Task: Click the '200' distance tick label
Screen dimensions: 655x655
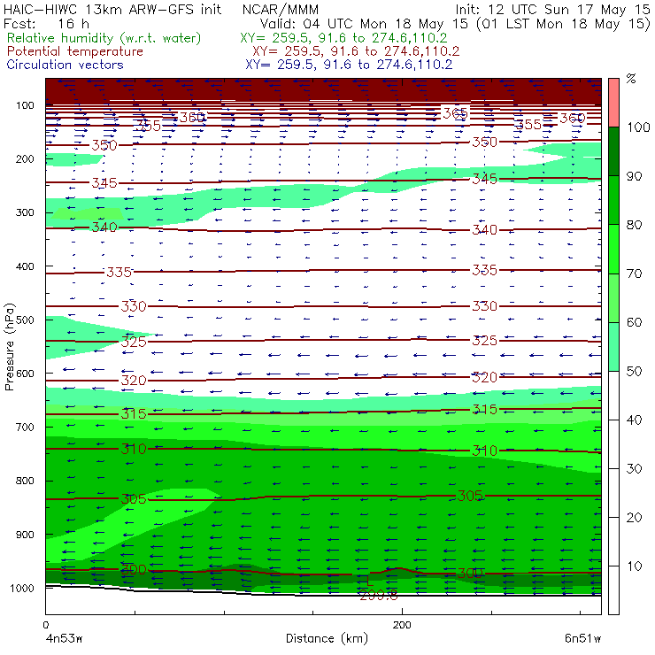Action: click(x=402, y=625)
